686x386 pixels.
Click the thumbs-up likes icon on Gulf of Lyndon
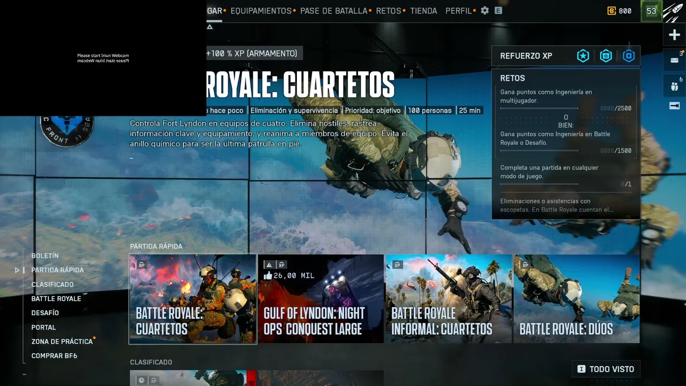(268, 276)
